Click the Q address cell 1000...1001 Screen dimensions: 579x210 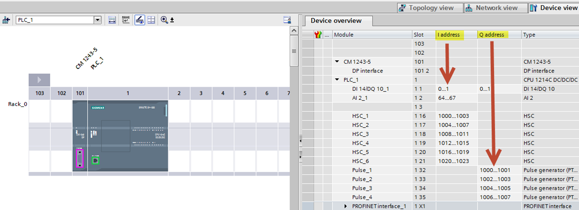[x=499, y=170]
